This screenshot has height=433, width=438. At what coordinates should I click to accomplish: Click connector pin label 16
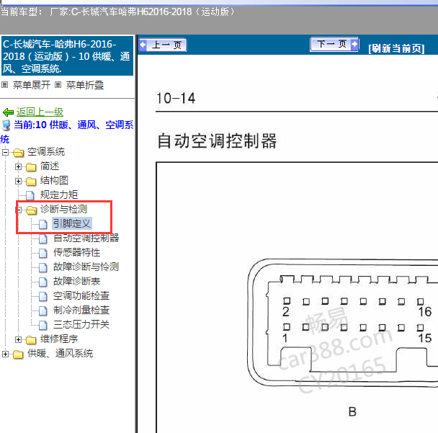click(424, 312)
